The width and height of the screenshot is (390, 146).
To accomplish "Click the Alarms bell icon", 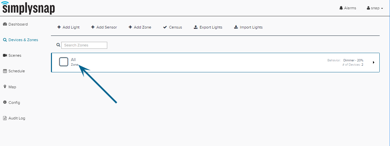I will tap(341, 8).
